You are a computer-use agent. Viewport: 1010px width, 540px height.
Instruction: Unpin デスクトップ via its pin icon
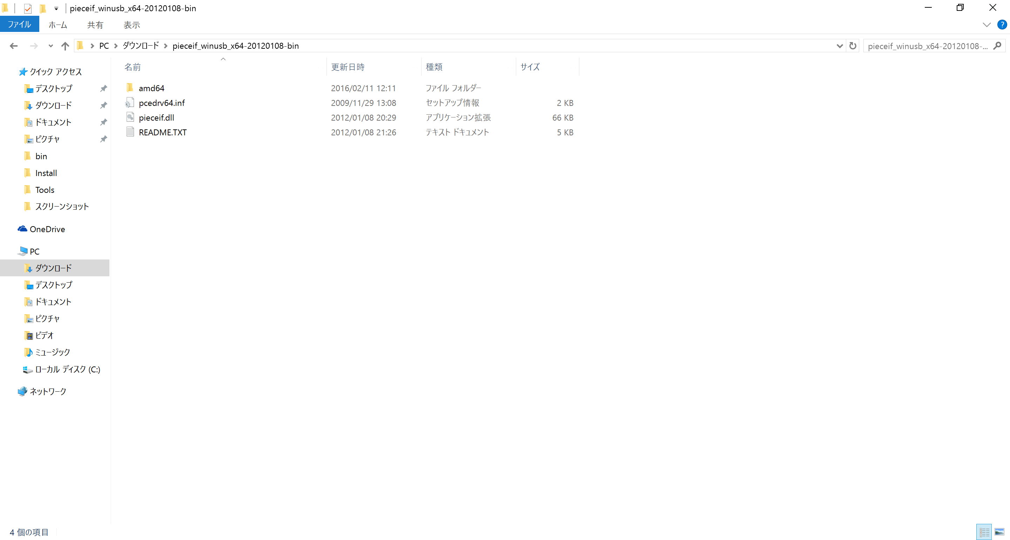coord(103,89)
